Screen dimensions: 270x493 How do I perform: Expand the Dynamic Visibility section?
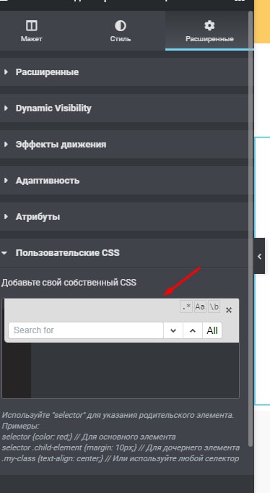[x=124, y=108]
